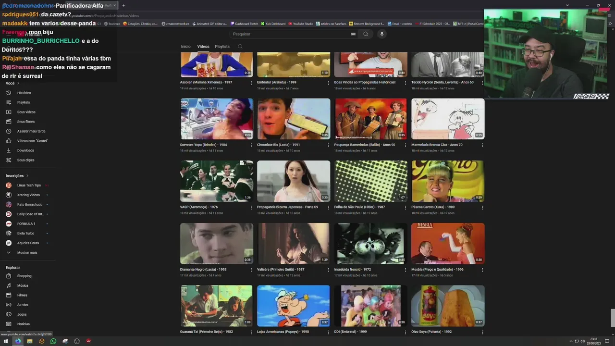Open Seus filmes in sidebar
The height and width of the screenshot is (346, 615).
pos(26,122)
